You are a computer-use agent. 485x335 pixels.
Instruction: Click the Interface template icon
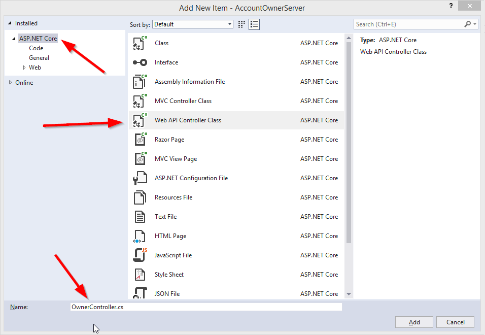click(140, 63)
